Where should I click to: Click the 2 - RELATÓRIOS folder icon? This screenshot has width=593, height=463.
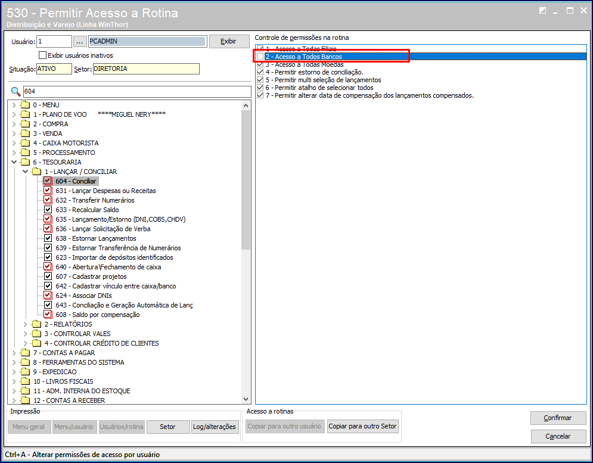tap(37, 324)
